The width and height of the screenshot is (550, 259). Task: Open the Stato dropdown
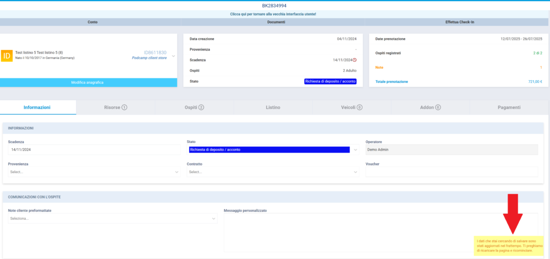(x=273, y=150)
